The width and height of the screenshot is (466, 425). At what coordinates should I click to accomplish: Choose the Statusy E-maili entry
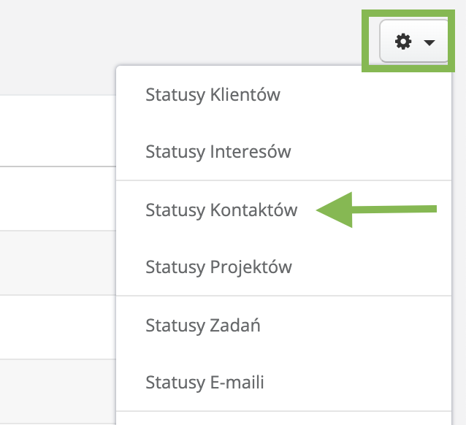click(x=205, y=382)
